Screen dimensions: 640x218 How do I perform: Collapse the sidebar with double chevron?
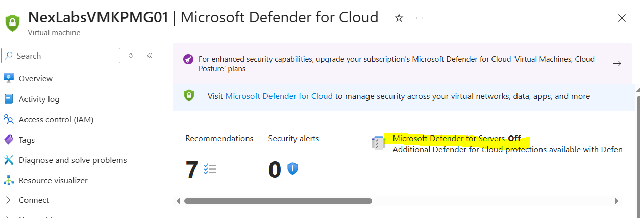tap(150, 56)
